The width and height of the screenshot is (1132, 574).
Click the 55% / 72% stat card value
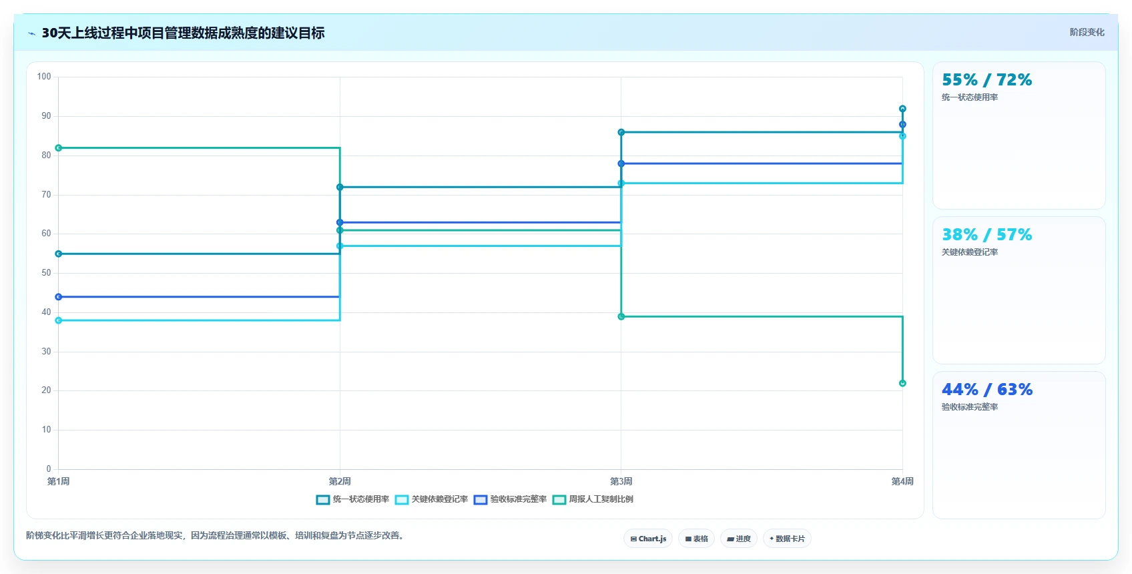tap(986, 80)
